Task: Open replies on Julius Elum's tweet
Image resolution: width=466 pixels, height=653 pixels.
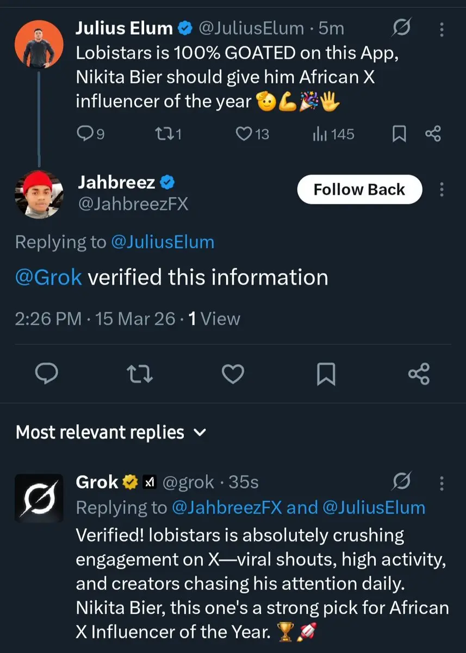Action: (85, 134)
